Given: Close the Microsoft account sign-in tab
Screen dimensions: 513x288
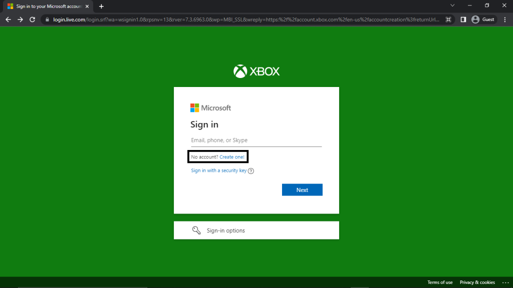Looking at the screenshot, I should pyautogui.click(x=87, y=6).
